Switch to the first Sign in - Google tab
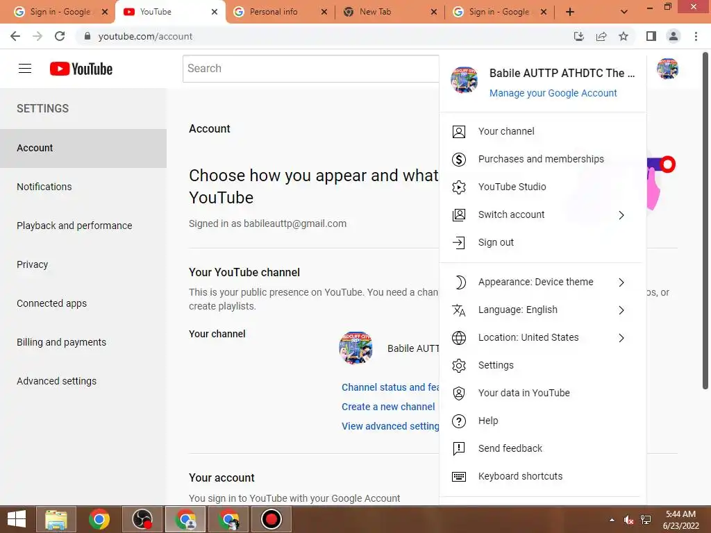 (x=60, y=12)
